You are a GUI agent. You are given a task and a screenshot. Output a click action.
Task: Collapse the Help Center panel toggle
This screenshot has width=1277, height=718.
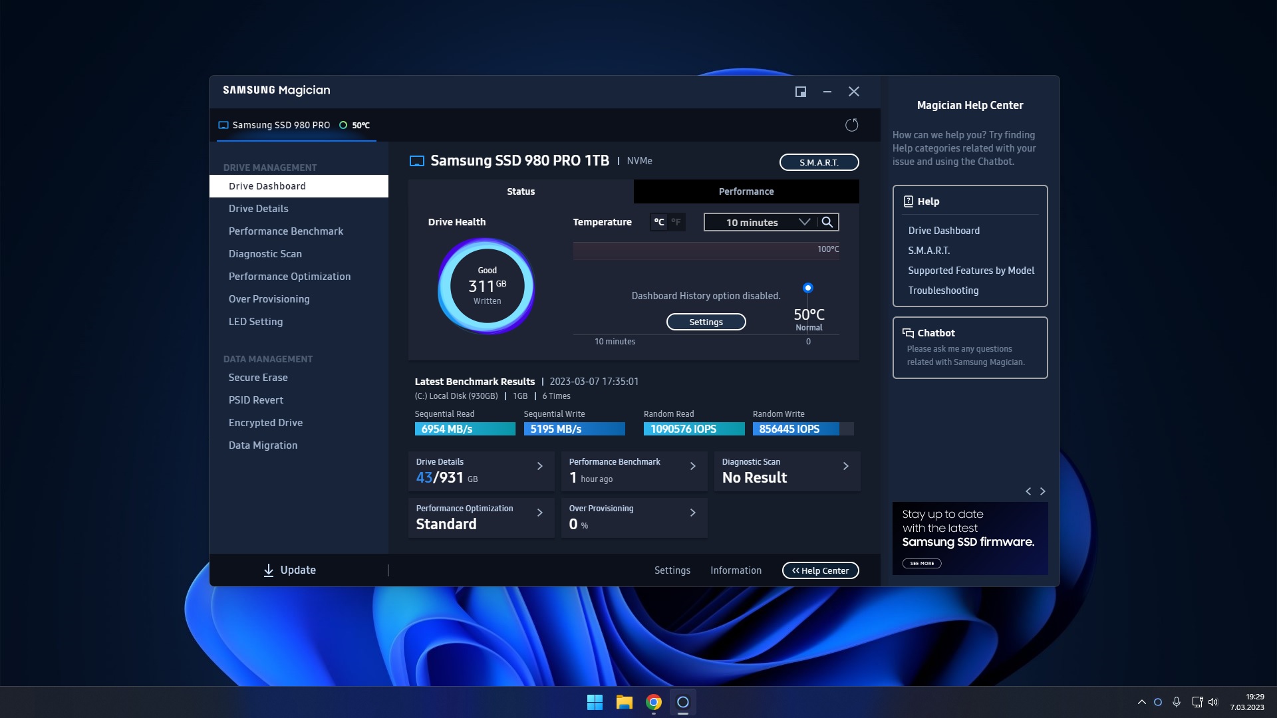point(820,570)
